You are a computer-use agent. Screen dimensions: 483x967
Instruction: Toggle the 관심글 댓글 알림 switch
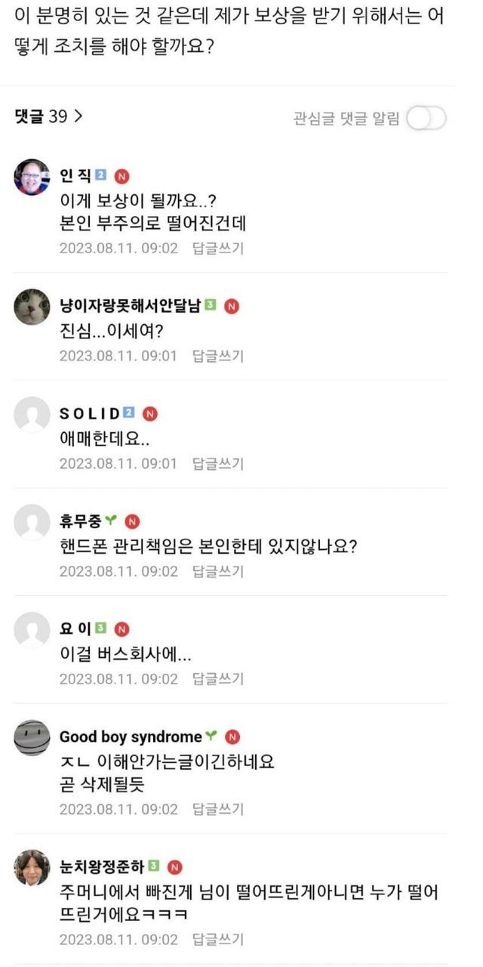426,119
